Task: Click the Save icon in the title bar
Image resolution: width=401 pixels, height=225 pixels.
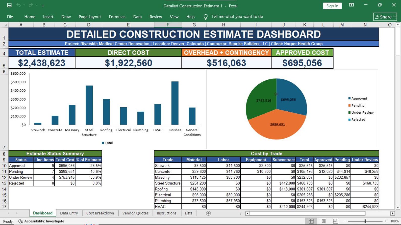Action: pos(9,5)
